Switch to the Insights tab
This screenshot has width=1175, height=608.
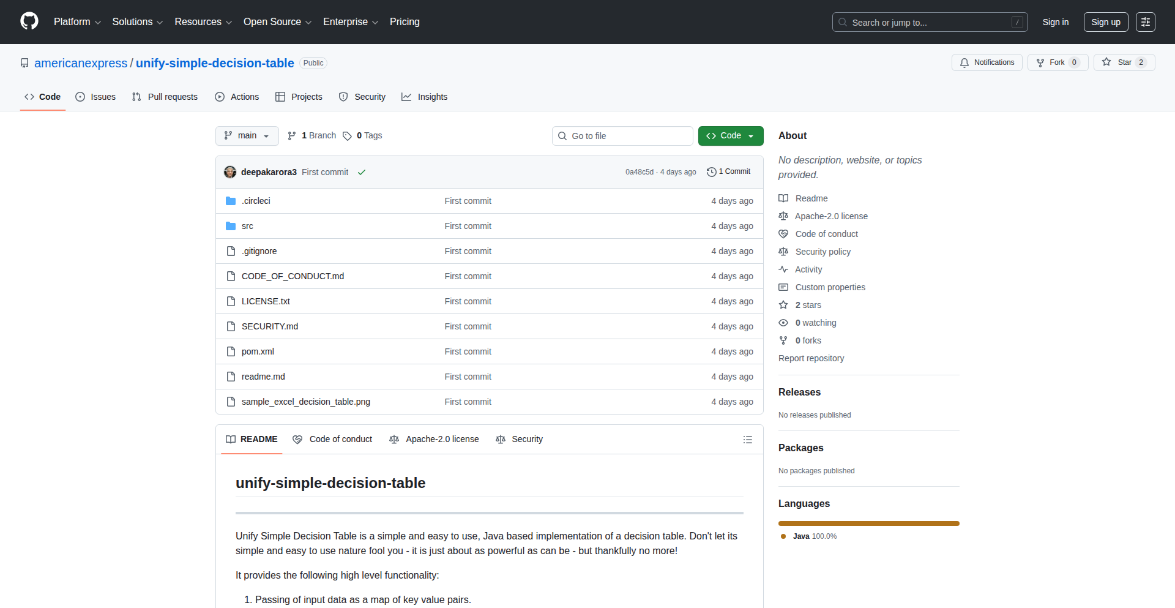(x=425, y=97)
